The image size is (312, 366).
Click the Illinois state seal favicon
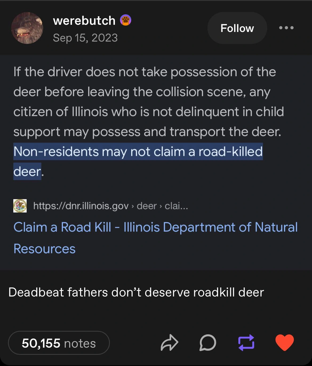20,206
